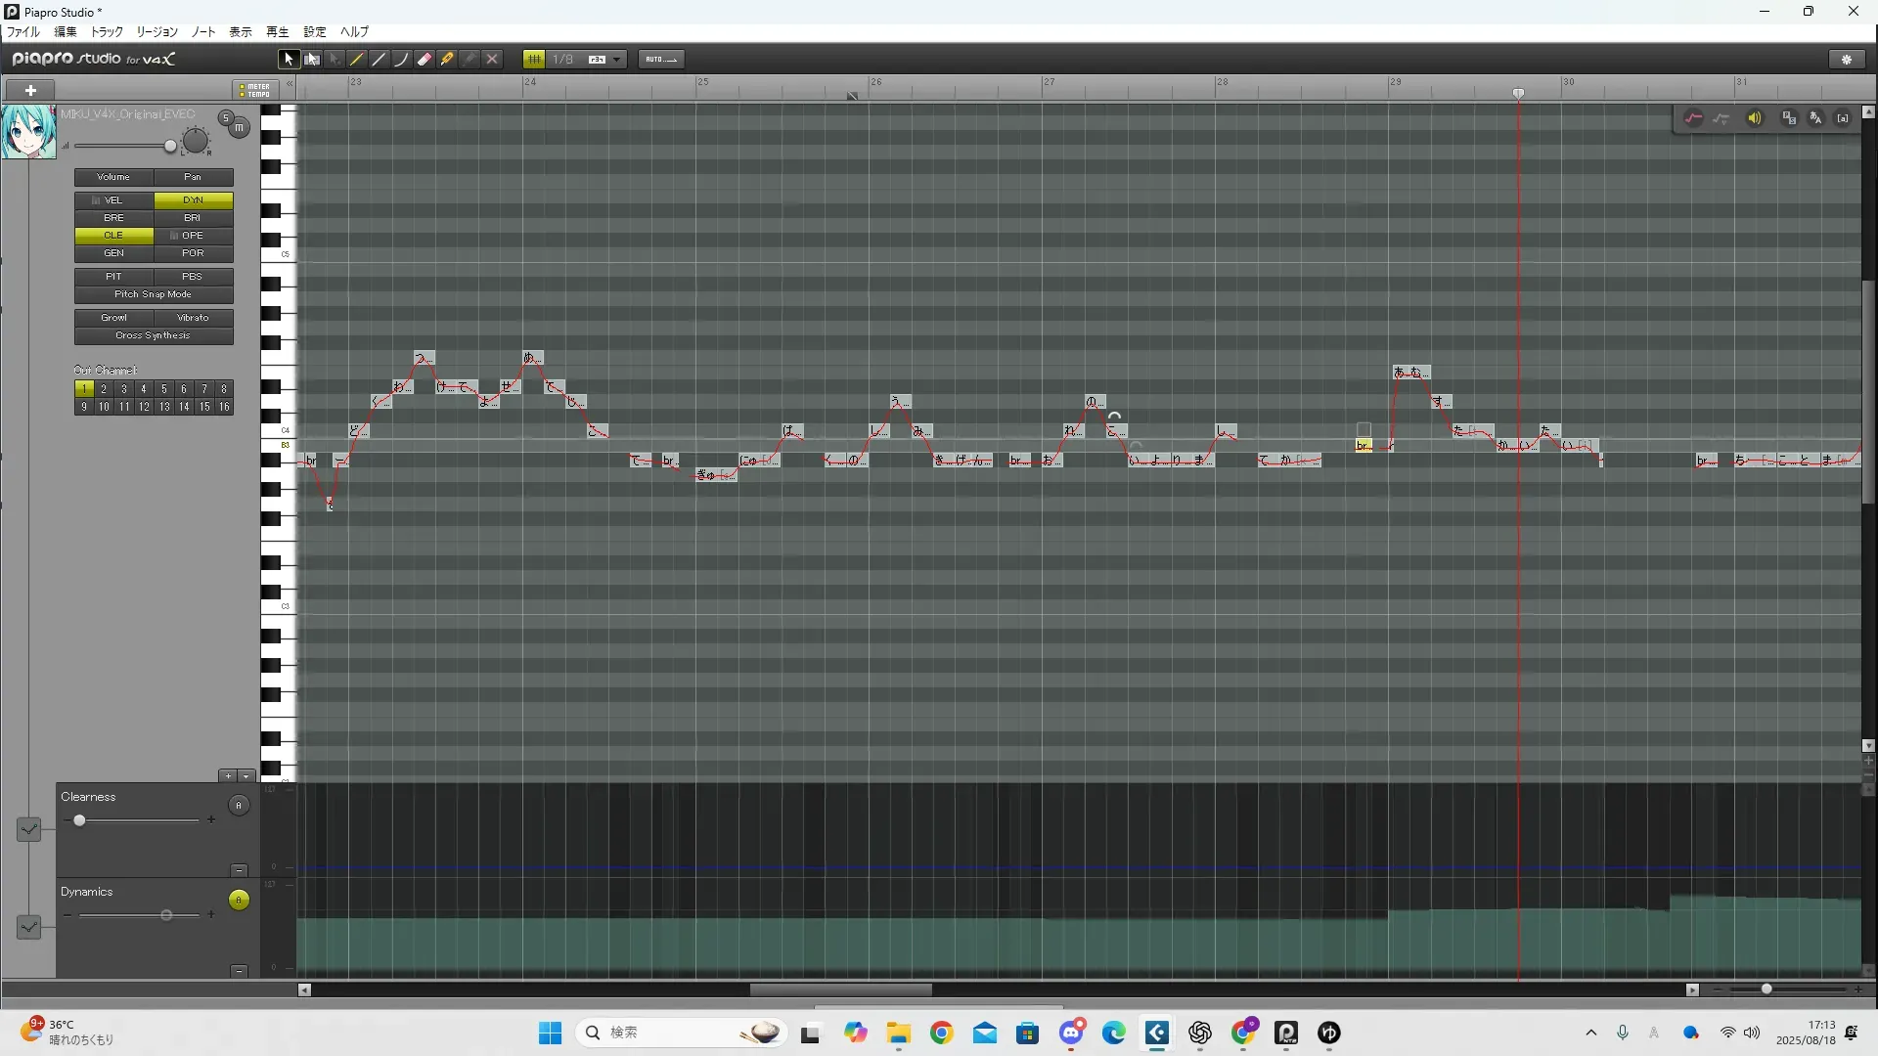Select the eraser tool
Image resolution: width=1878 pixels, height=1056 pixels.
425,60
